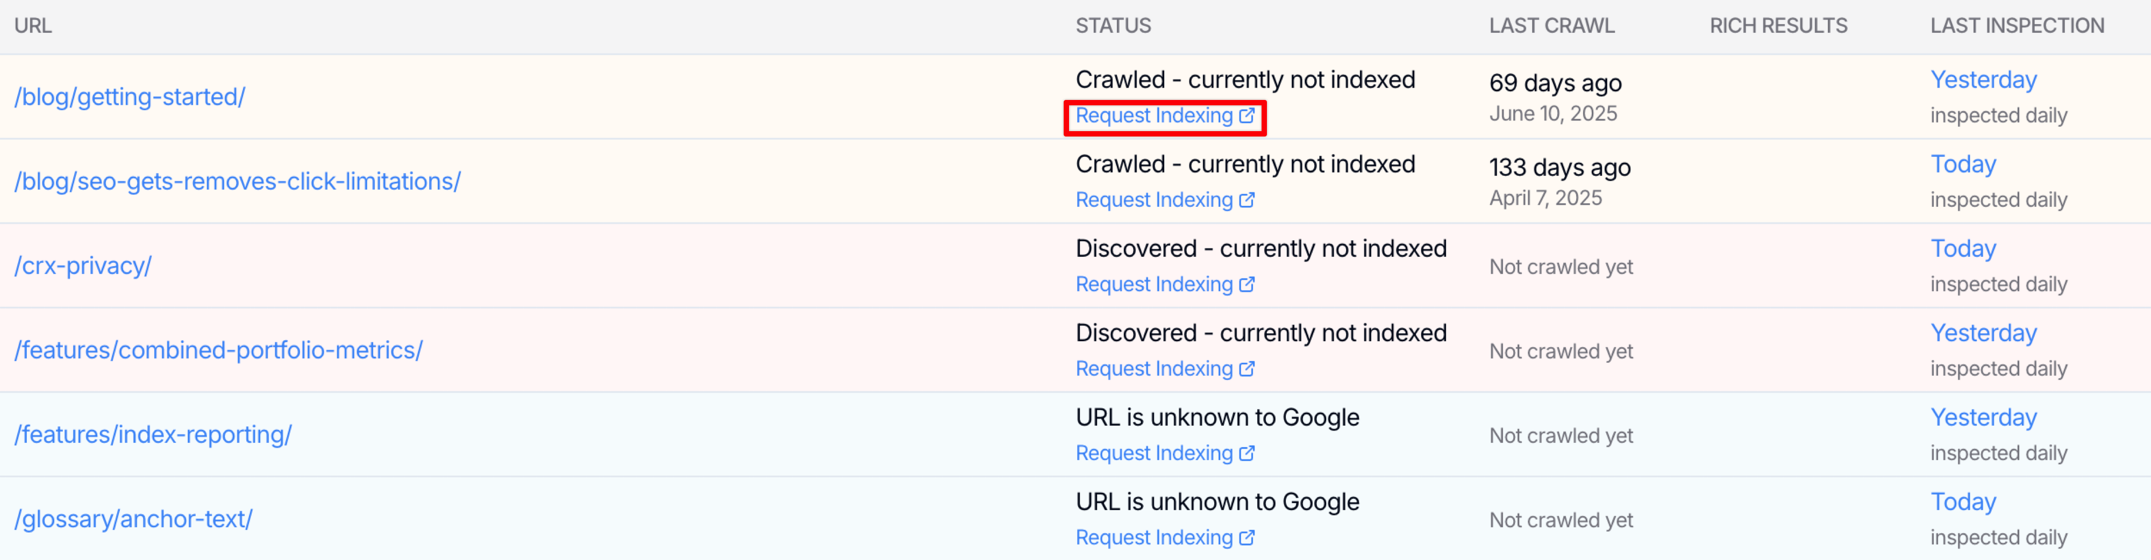This screenshot has width=2151, height=560.
Task: Request Indexing for /glossary/anchor-text/ page
Action: (x=1153, y=537)
